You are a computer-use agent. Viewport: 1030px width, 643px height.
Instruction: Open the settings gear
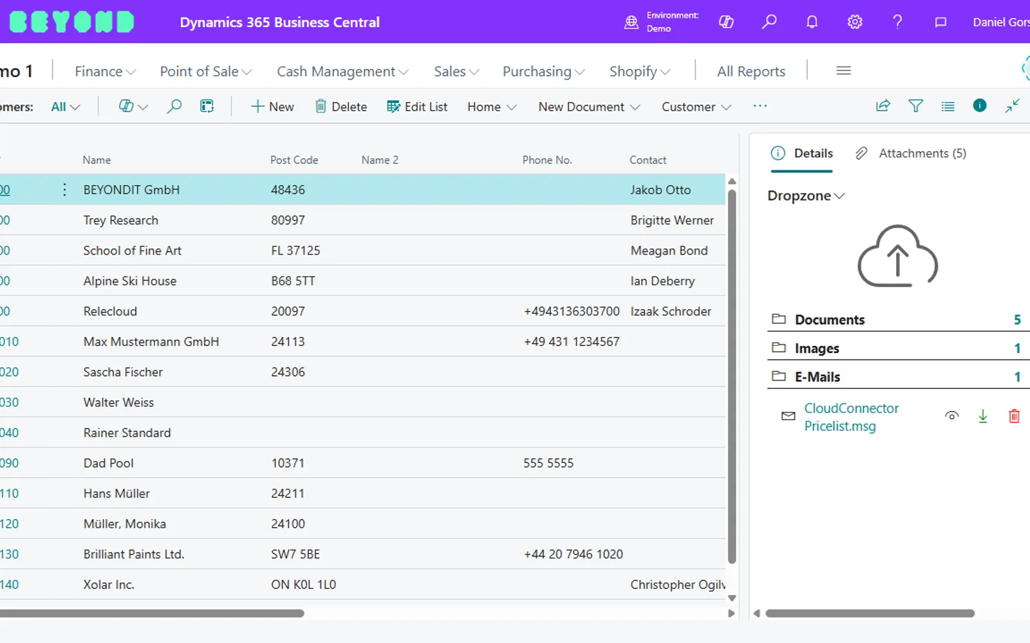tap(855, 22)
